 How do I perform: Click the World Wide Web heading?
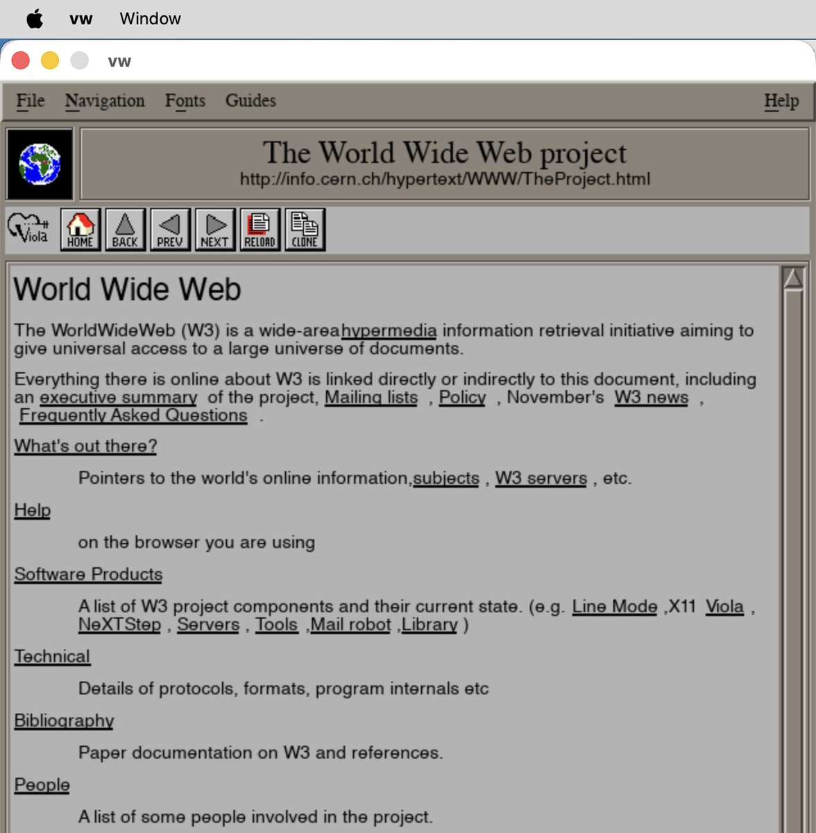pos(127,289)
